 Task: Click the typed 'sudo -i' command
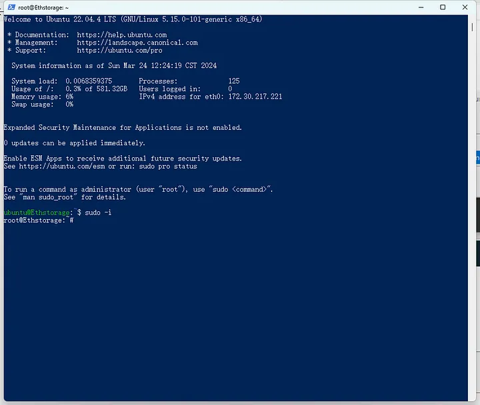pos(98,212)
